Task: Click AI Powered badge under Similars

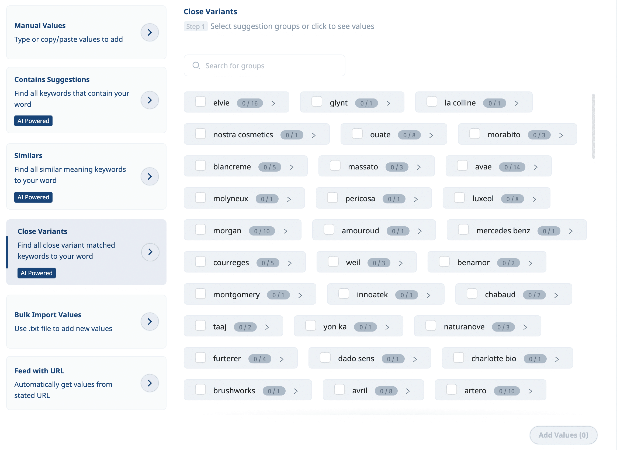Action: pyautogui.click(x=33, y=197)
